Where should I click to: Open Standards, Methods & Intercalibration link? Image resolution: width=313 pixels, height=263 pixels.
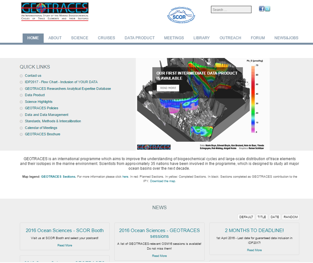[53, 121]
